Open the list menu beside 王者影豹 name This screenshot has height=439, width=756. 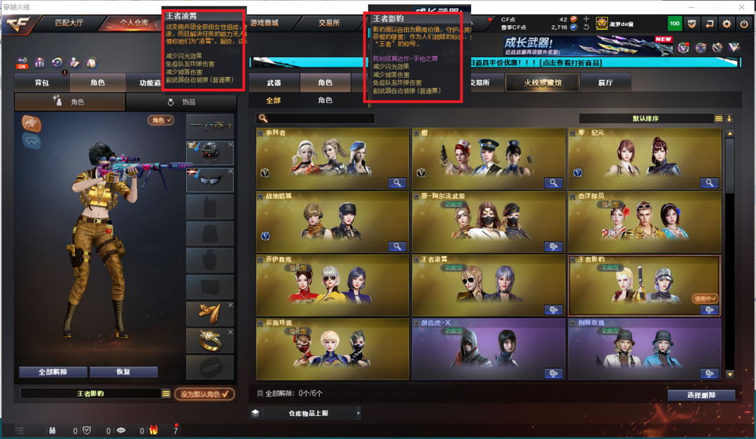pos(166,393)
